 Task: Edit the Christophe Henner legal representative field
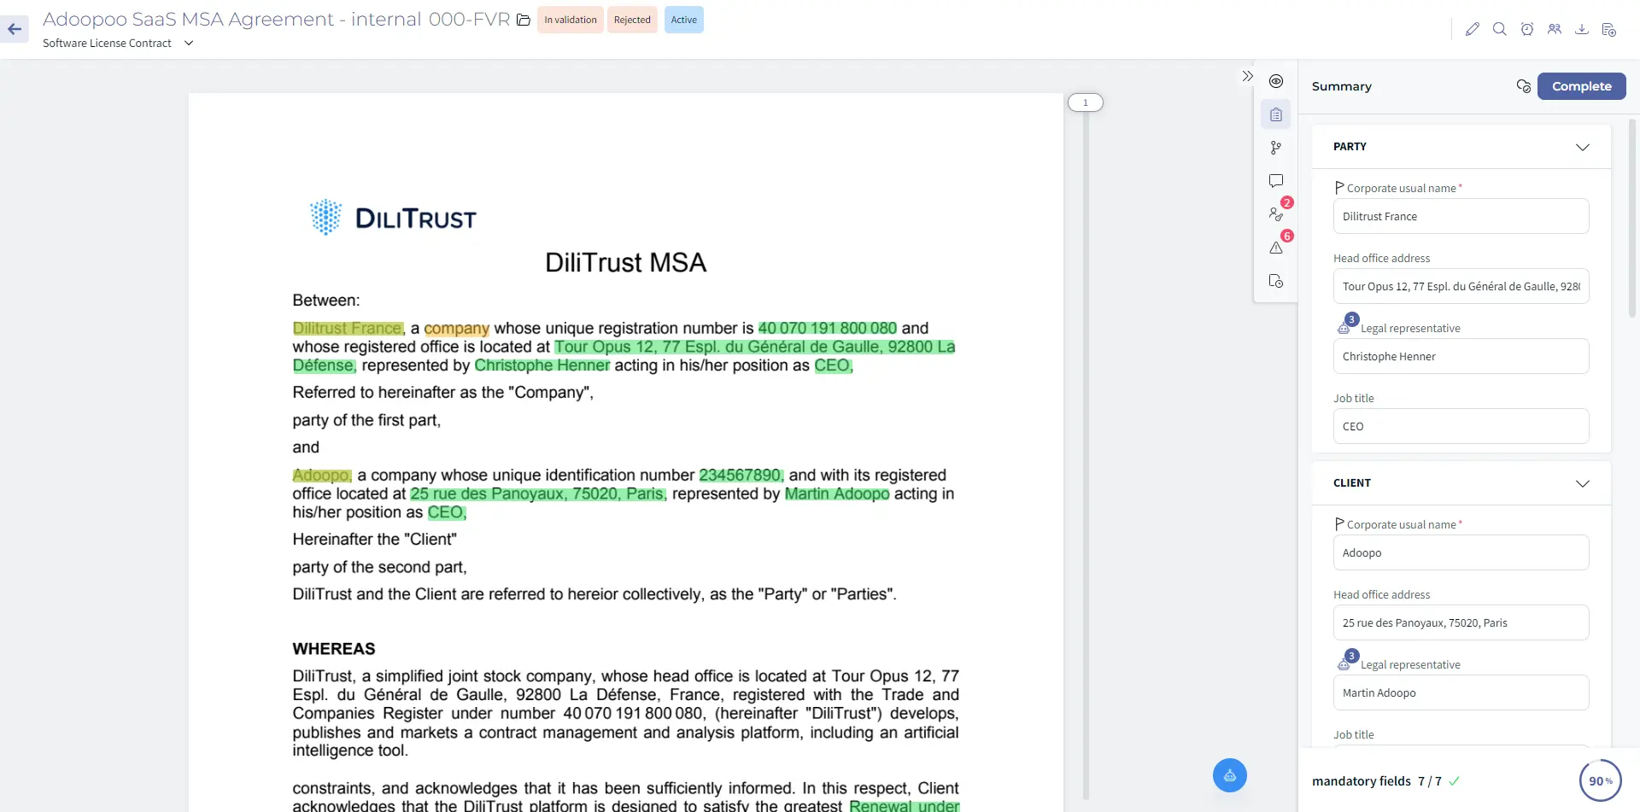(x=1461, y=356)
